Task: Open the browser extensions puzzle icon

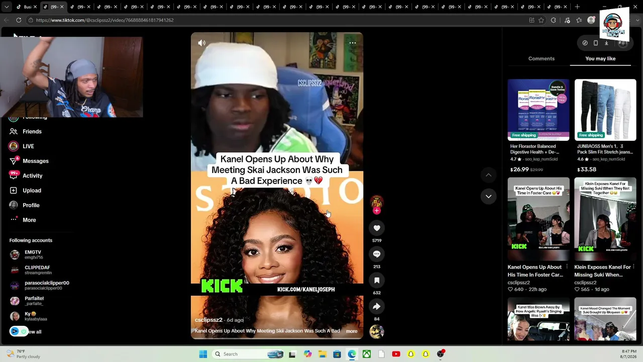Action: [x=554, y=20]
